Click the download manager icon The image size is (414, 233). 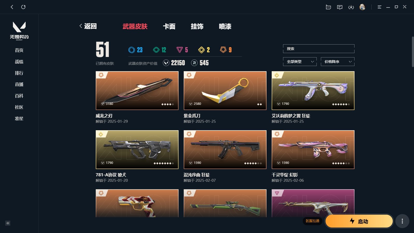pos(351,7)
